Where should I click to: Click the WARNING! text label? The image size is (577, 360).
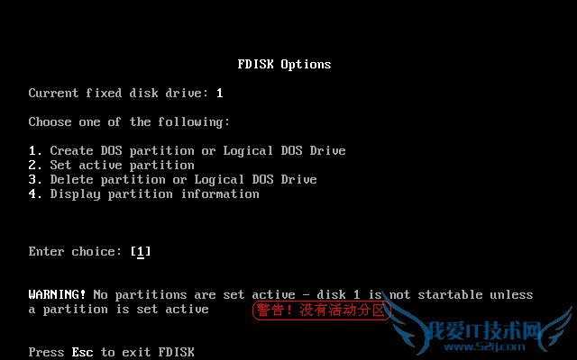tap(57, 294)
